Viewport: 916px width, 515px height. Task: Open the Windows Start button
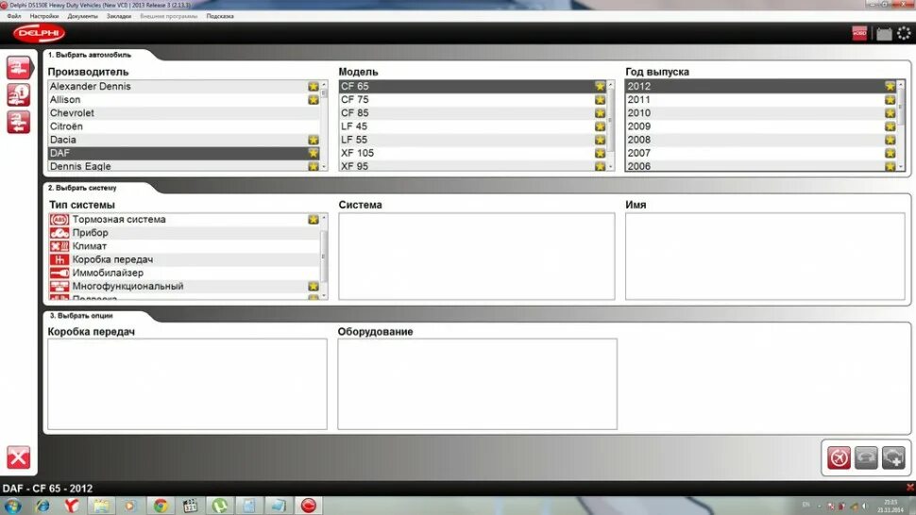(x=13, y=505)
